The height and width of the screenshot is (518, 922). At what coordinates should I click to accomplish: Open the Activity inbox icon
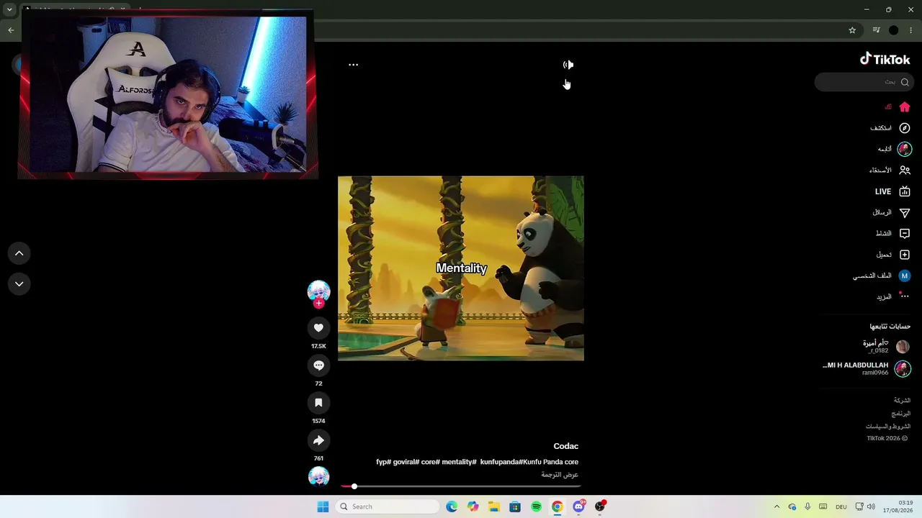point(905,234)
